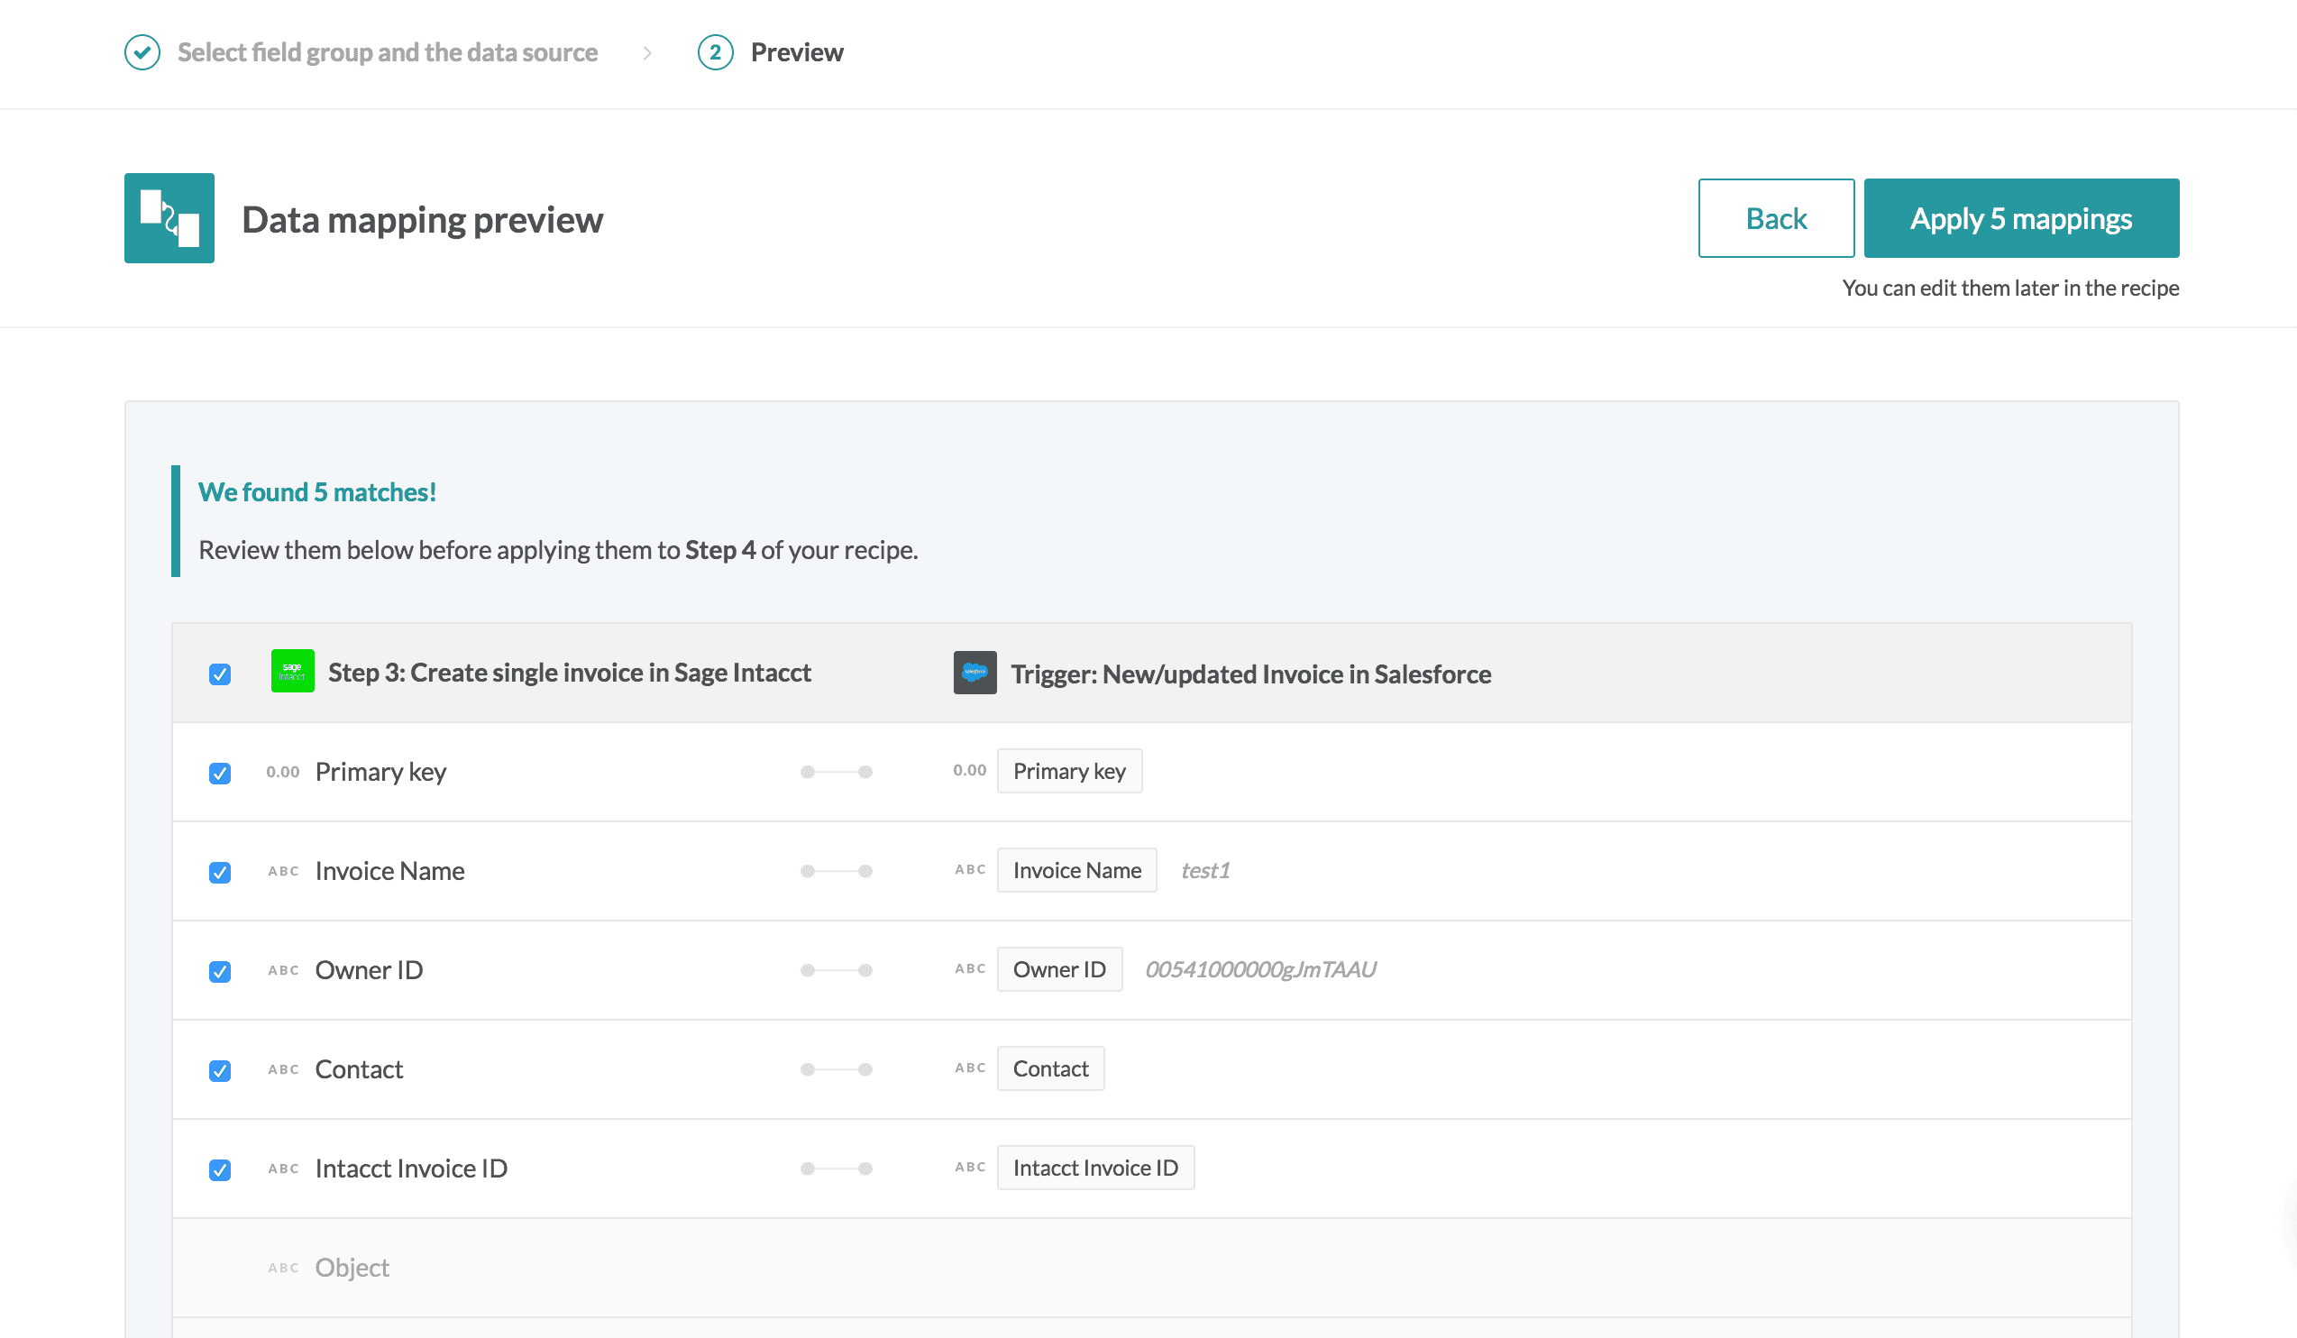This screenshot has height=1338, width=2297.
Task: Click the completed step checkmark icon
Action: [x=142, y=53]
